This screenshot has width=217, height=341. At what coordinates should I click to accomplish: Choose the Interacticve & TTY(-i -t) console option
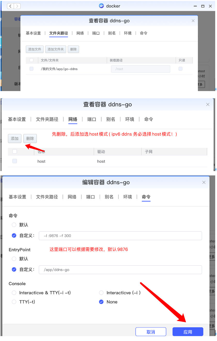click(14, 293)
